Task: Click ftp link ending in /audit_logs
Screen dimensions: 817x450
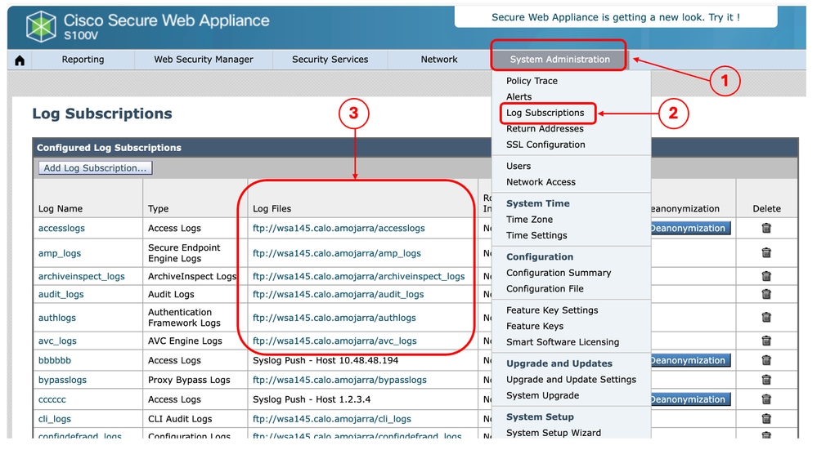Action: pos(338,295)
